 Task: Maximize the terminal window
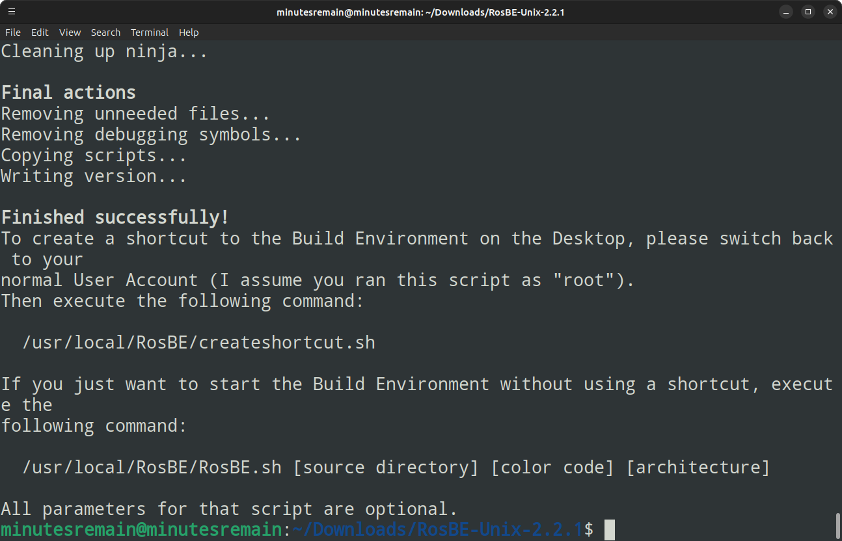click(808, 12)
